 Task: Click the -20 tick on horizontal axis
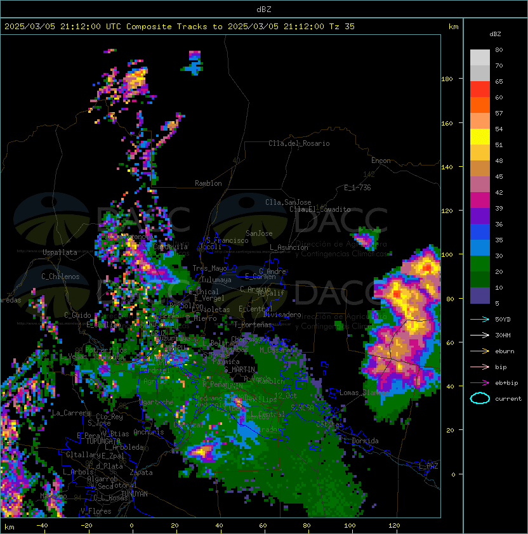[86, 526]
